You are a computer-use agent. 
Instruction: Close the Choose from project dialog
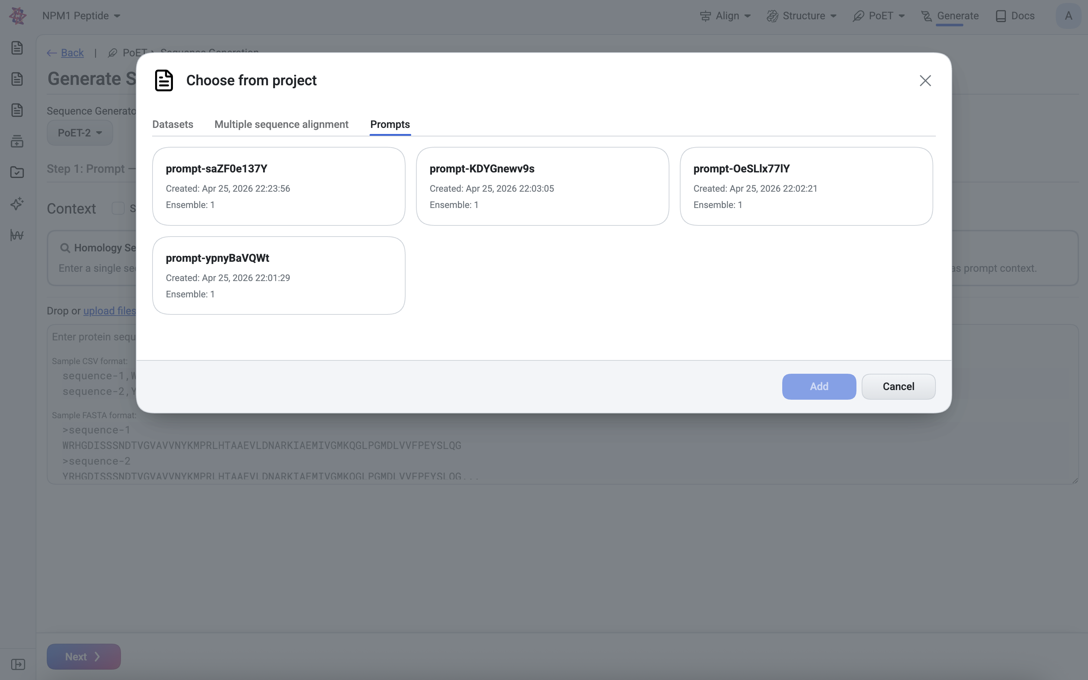925,80
